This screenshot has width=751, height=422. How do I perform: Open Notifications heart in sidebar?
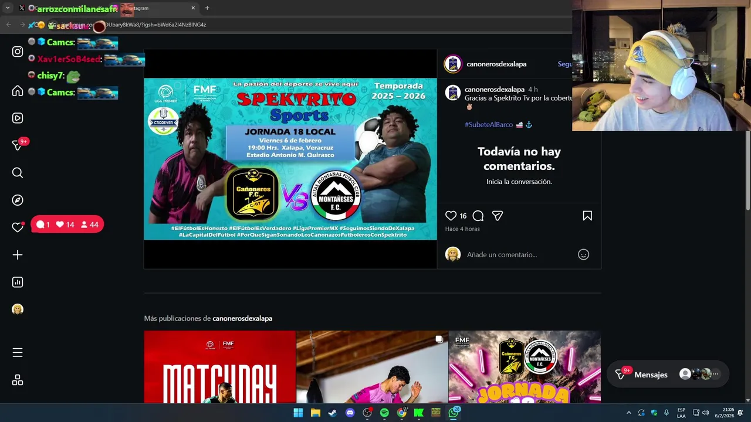[18, 227]
